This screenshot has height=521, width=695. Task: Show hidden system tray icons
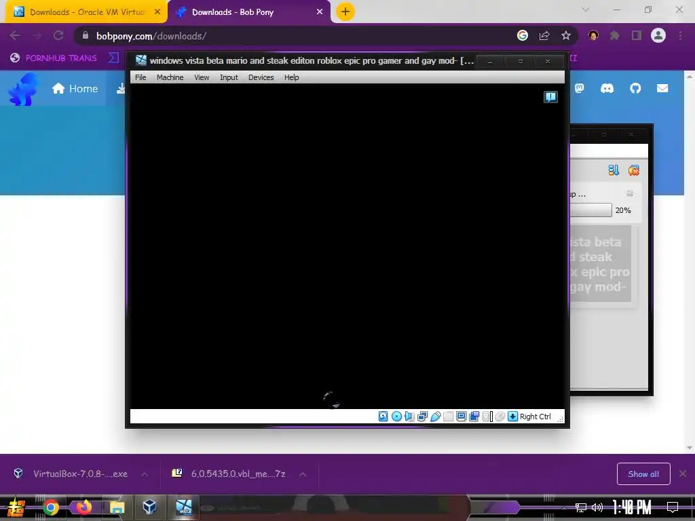[564, 507]
